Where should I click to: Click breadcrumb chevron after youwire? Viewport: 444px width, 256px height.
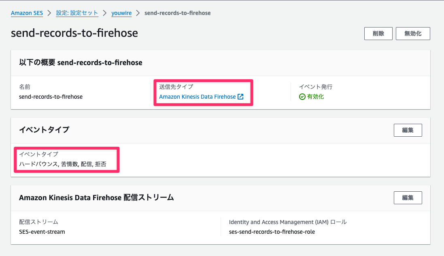(138, 13)
